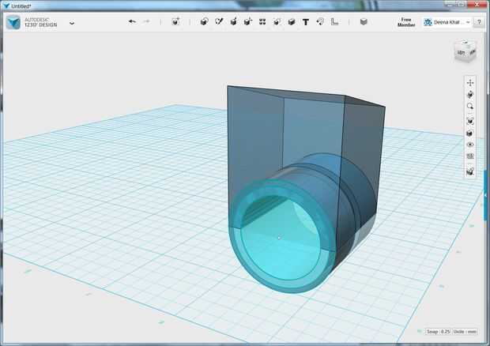Open the Construct tool

[233, 21]
